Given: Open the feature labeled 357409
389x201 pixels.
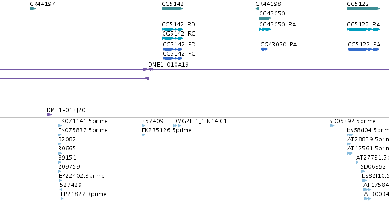Looking at the screenshot, I should pos(153,121).
